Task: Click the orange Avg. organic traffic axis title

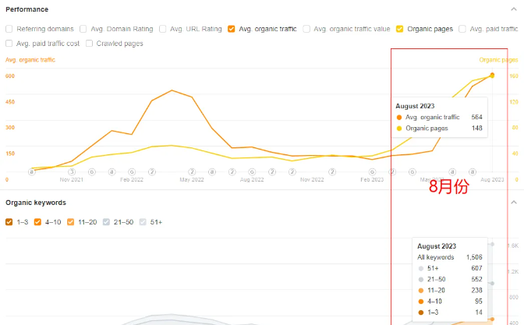Action: [30, 60]
